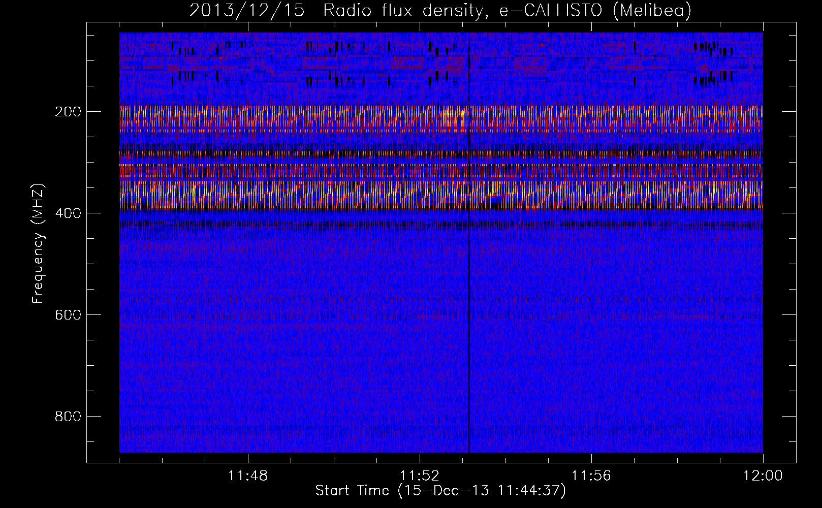This screenshot has width=822, height=508.
Task: Click the 11:52 time tick label
Action: (420, 476)
